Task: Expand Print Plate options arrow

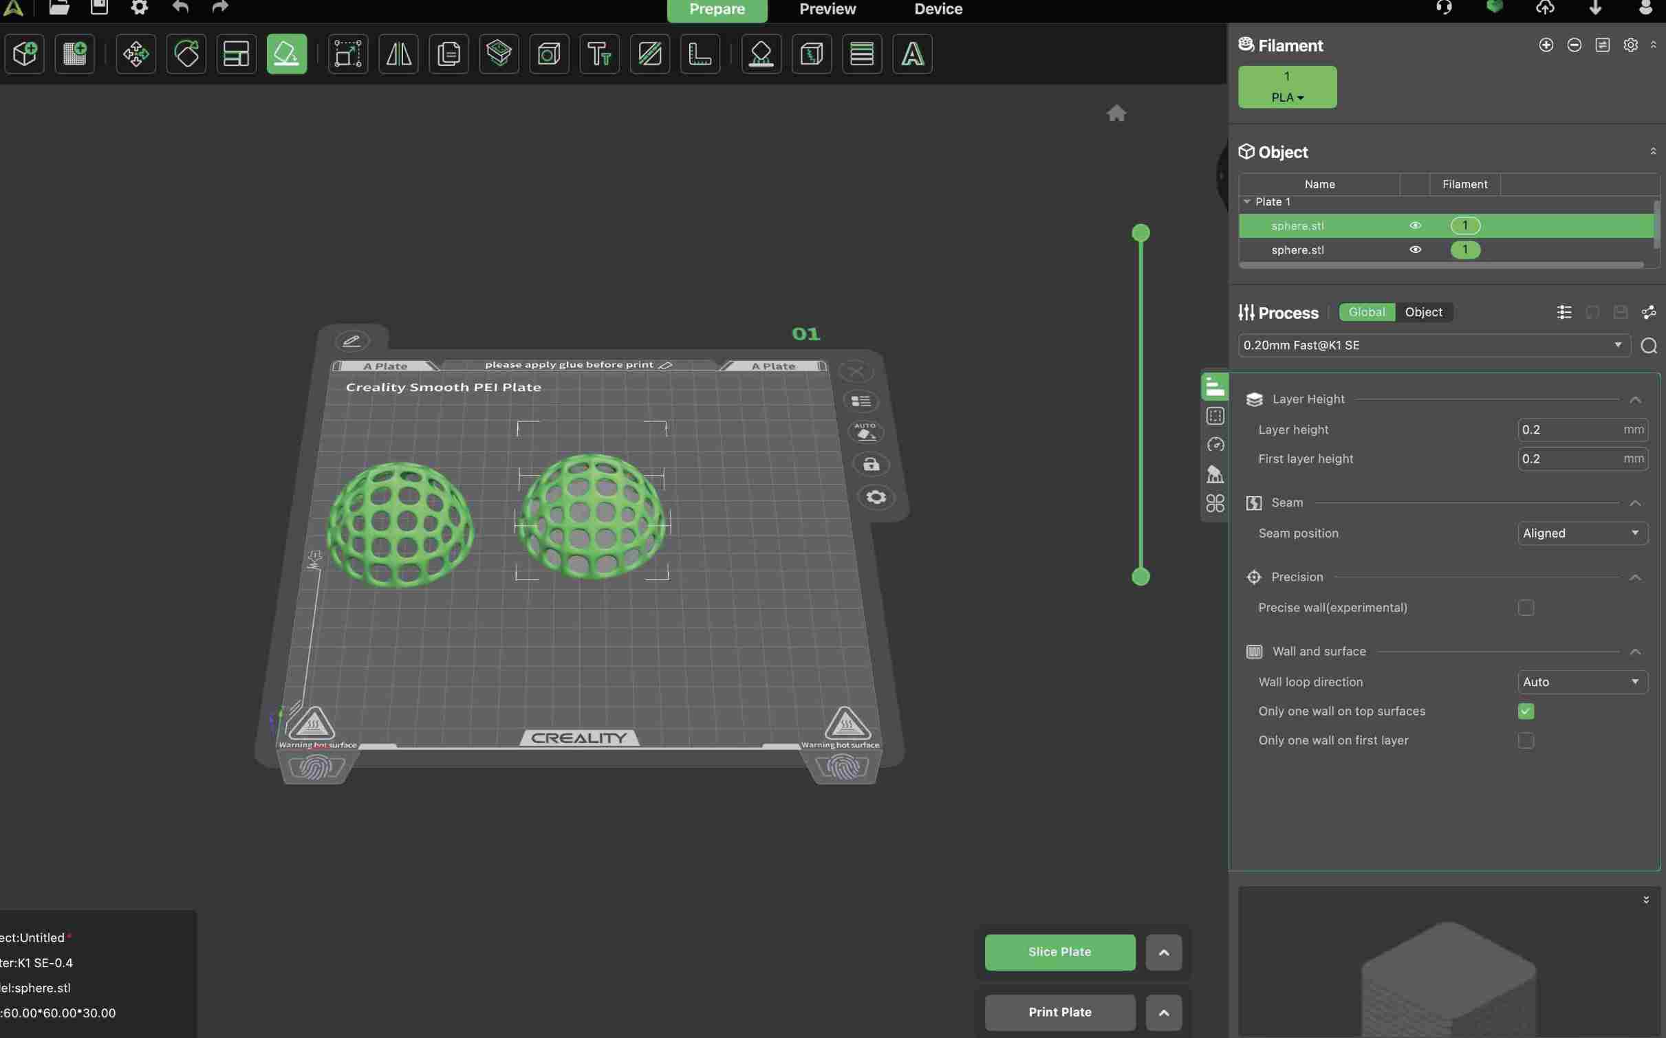Action: tap(1164, 1013)
